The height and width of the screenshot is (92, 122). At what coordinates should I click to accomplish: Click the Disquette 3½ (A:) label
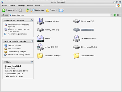click(52, 21)
